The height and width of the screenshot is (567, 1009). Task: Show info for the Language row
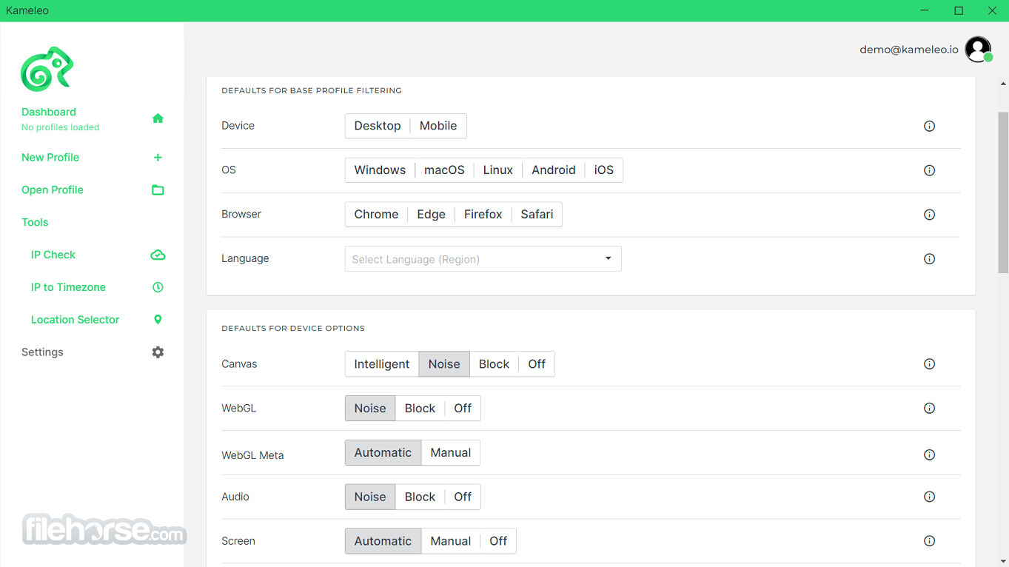coord(930,259)
